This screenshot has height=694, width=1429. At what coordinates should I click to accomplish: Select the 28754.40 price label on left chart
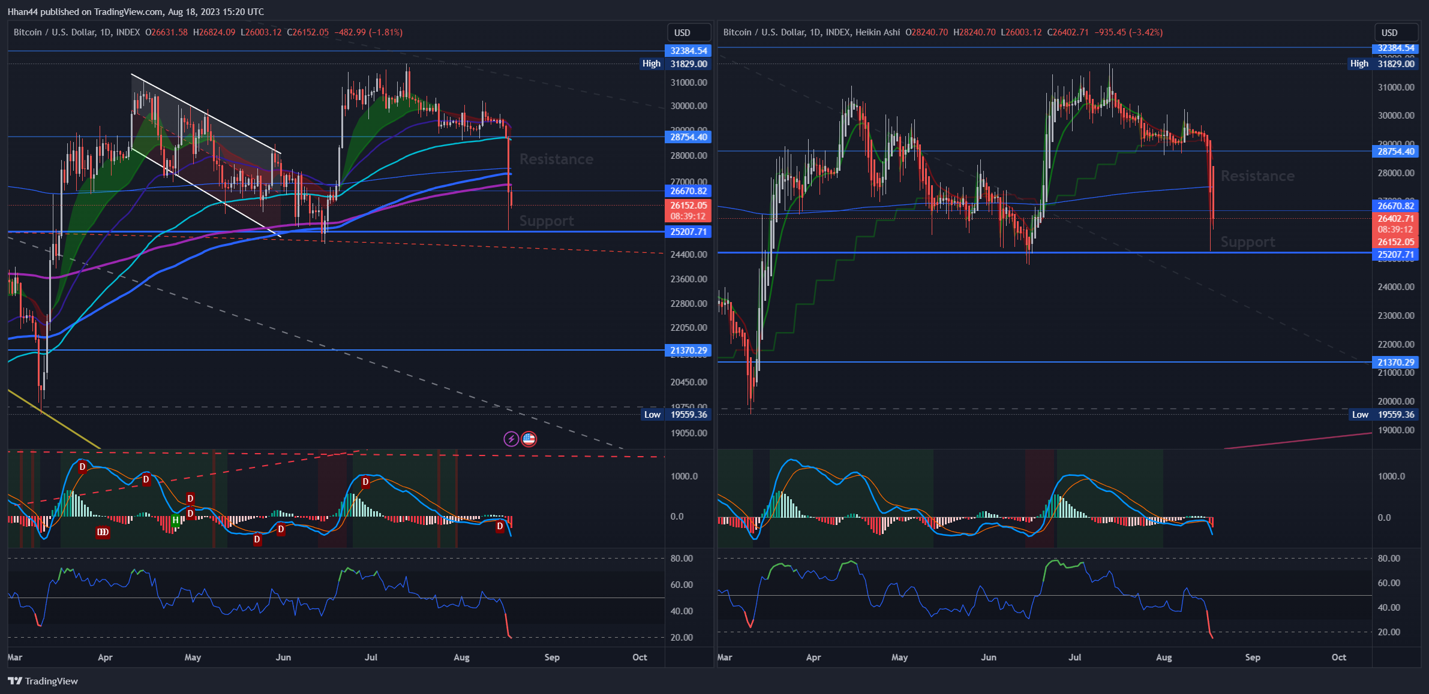pos(688,137)
